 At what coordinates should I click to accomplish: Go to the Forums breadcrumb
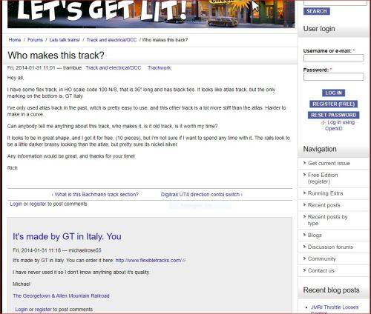(x=35, y=40)
